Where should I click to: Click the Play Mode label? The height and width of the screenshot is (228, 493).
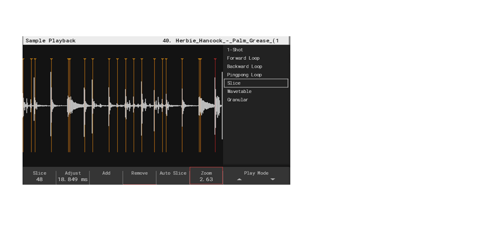[256, 173]
